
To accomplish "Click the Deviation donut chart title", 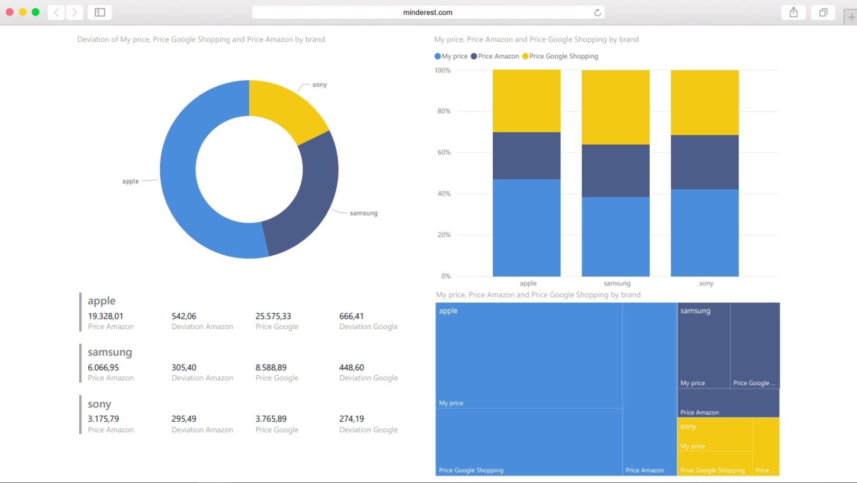I will [201, 39].
